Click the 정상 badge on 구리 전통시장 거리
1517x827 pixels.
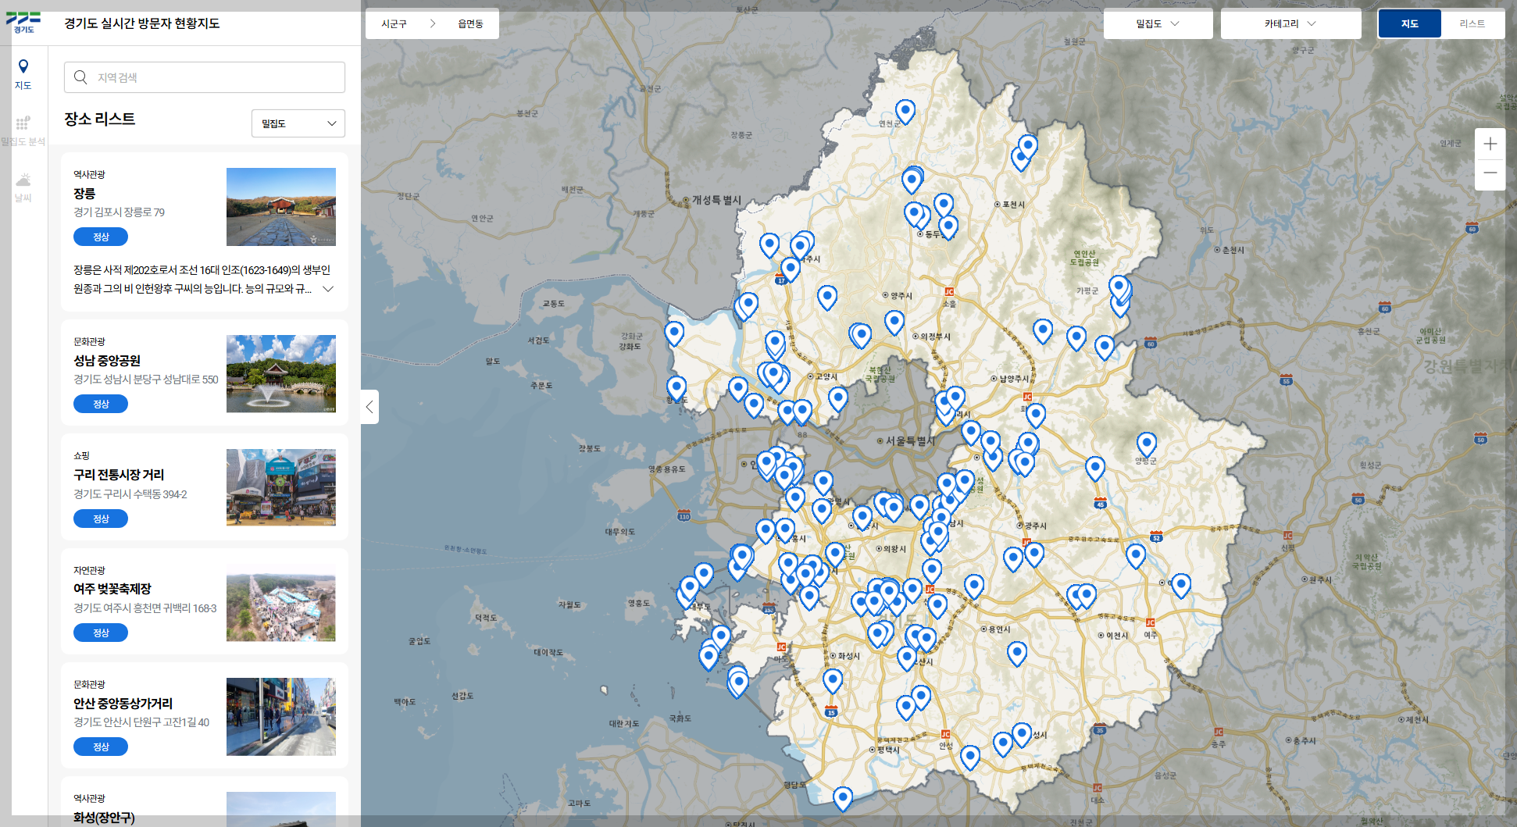[x=101, y=519]
